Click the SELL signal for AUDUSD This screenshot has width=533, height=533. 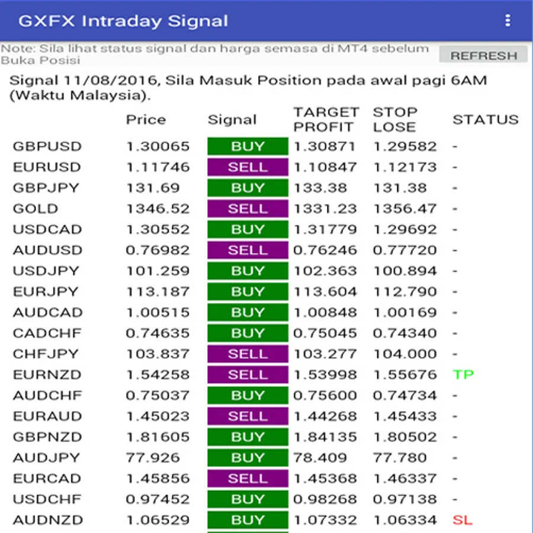248,250
